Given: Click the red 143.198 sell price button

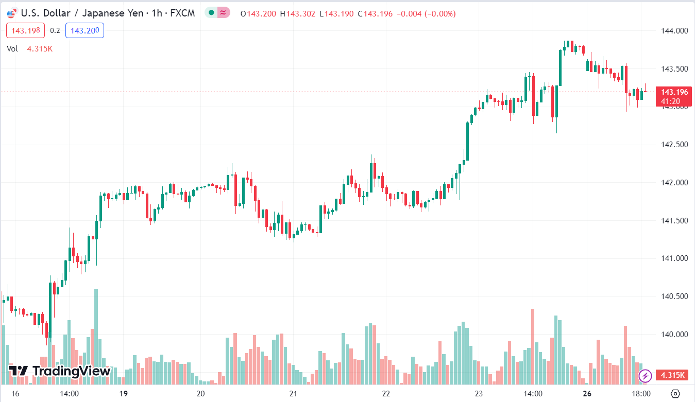Looking at the screenshot, I should [26, 31].
